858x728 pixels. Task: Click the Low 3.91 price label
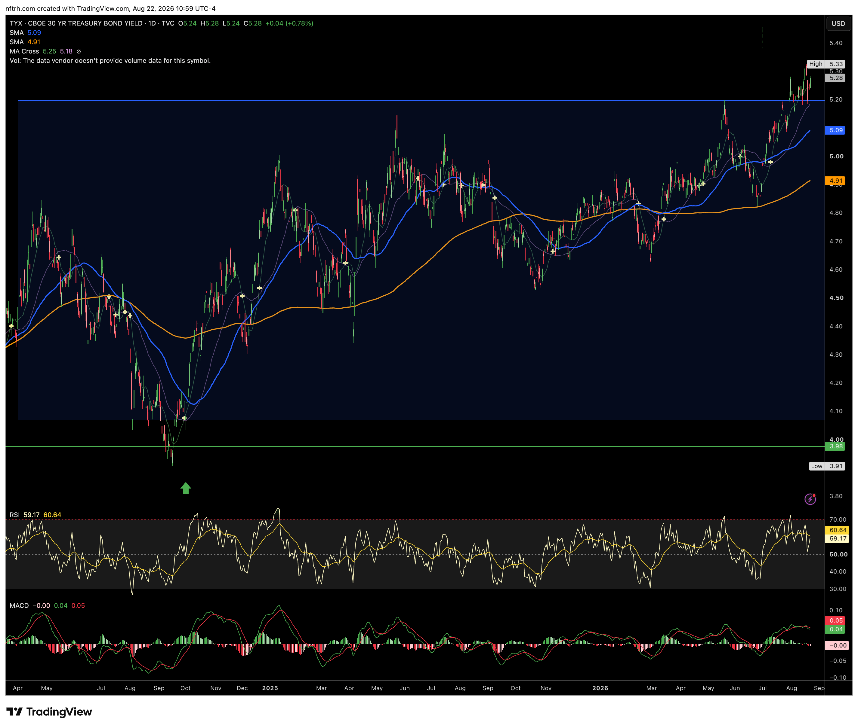[827, 466]
